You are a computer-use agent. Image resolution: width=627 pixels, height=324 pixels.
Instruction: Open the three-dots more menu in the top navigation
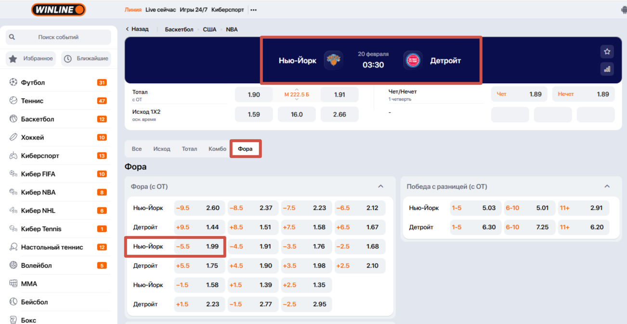[x=254, y=10]
